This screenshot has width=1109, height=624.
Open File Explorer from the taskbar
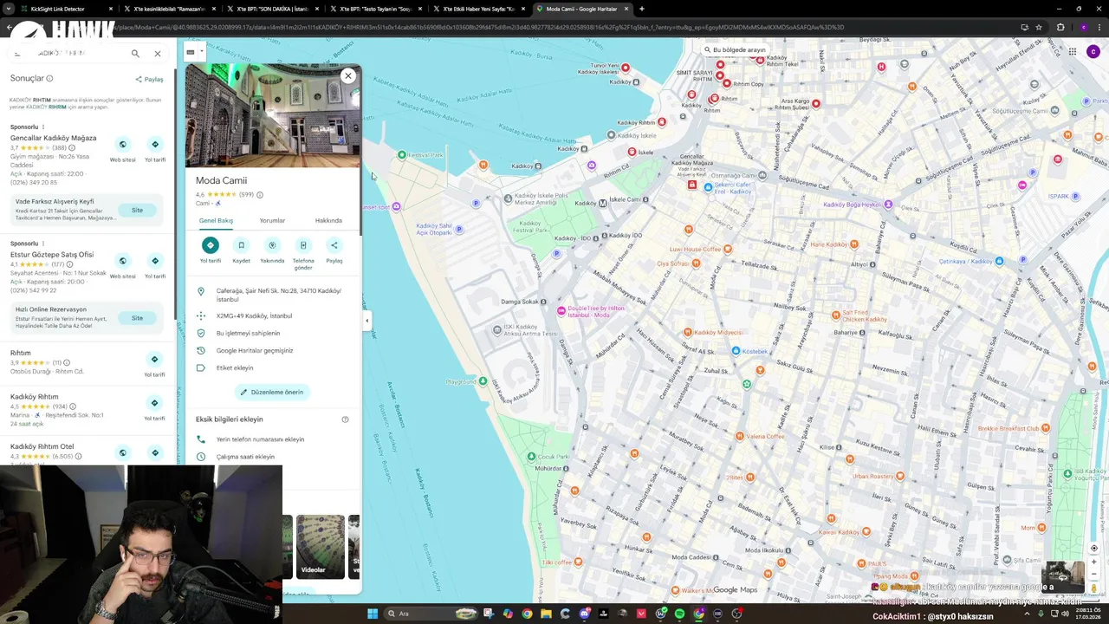pos(546,614)
